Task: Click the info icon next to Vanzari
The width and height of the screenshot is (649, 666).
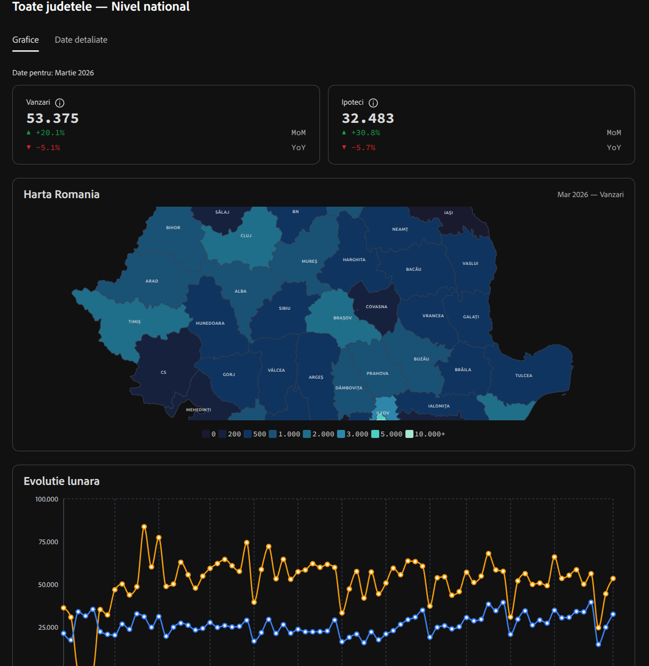Action: coord(60,103)
